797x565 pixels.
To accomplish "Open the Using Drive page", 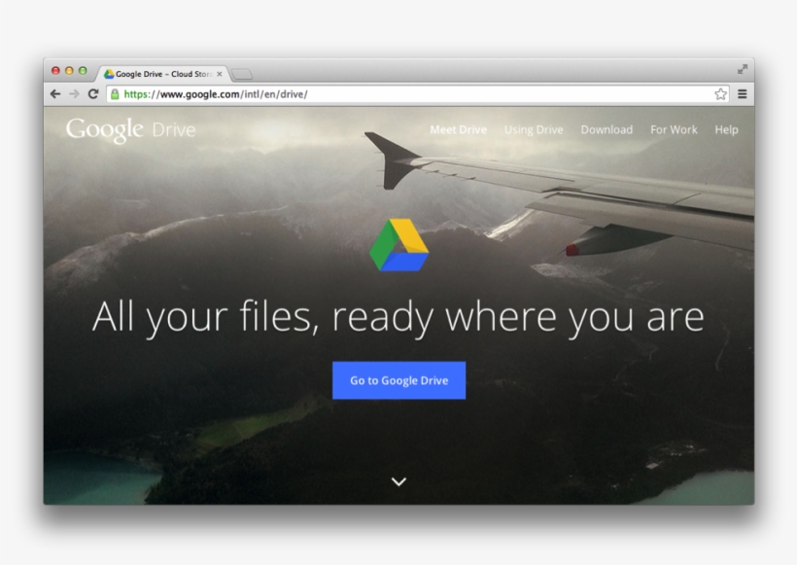I will pyautogui.click(x=534, y=129).
